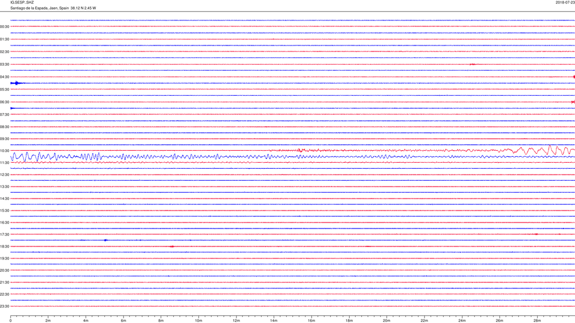This screenshot has height=323, width=575.
Task: Click the 0 tick label on time axis
Action: 11,321
